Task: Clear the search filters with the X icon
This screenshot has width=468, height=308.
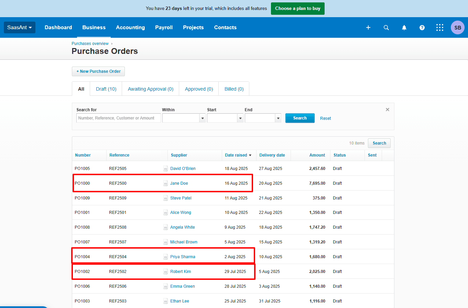Action: 388,110
